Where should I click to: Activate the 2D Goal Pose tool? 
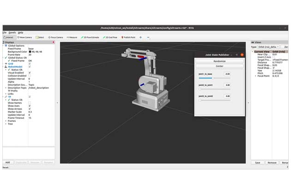109,37
